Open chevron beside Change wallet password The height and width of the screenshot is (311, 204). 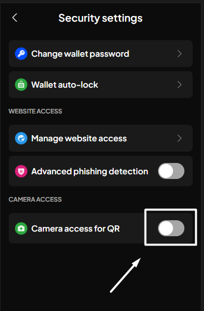(179, 54)
